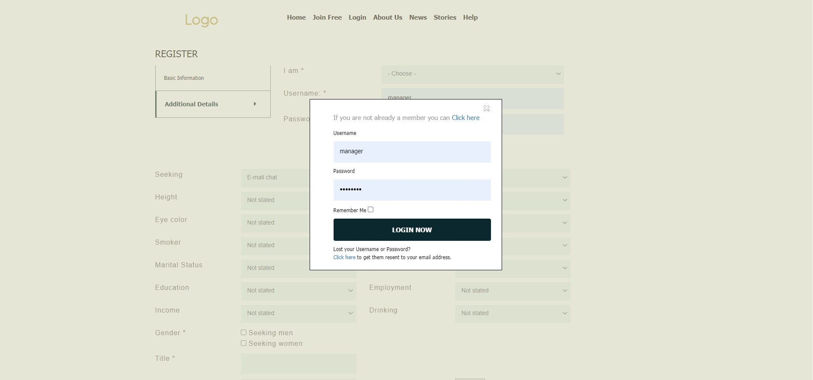Select the Basic Information tab
Image resolution: width=813 pixels, height=380 pixels.
184,78
